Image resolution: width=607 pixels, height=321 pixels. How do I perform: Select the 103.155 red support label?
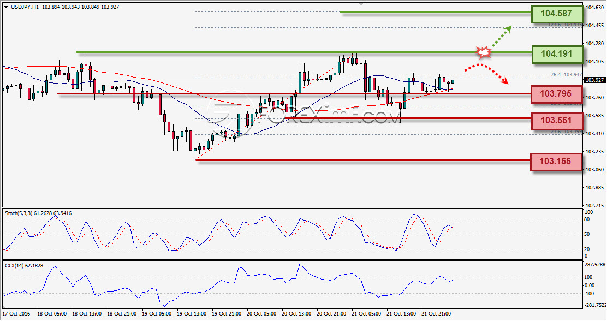[x=556, y=162]
